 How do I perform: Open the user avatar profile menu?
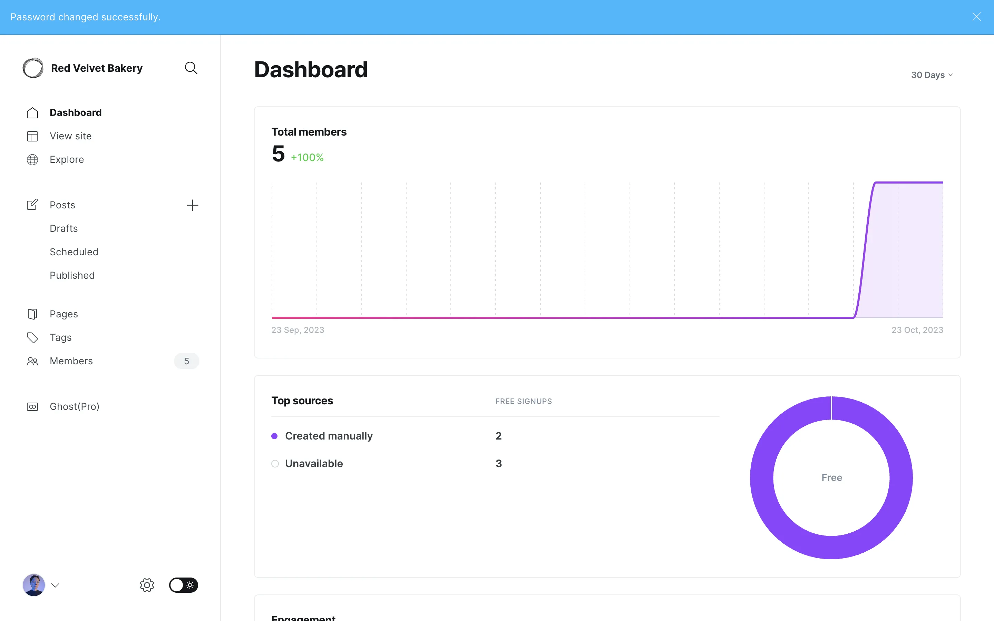click(x=34, y=585)
